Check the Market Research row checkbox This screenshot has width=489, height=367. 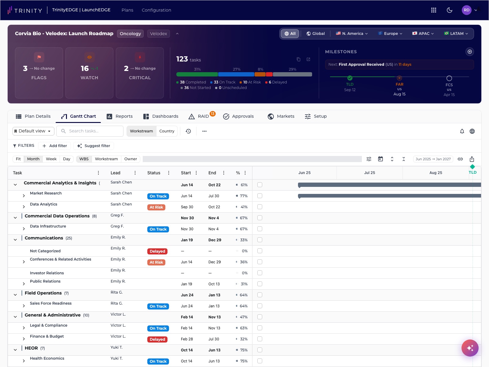pos(260,196)
